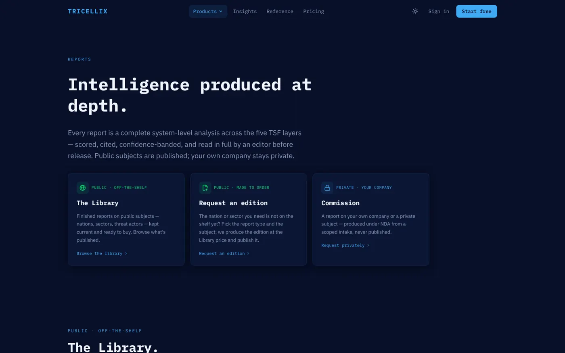The image size is (565, 353).
Task: Click the PRIVATE · YOUR COMPANY label
Action: [364, 188]
